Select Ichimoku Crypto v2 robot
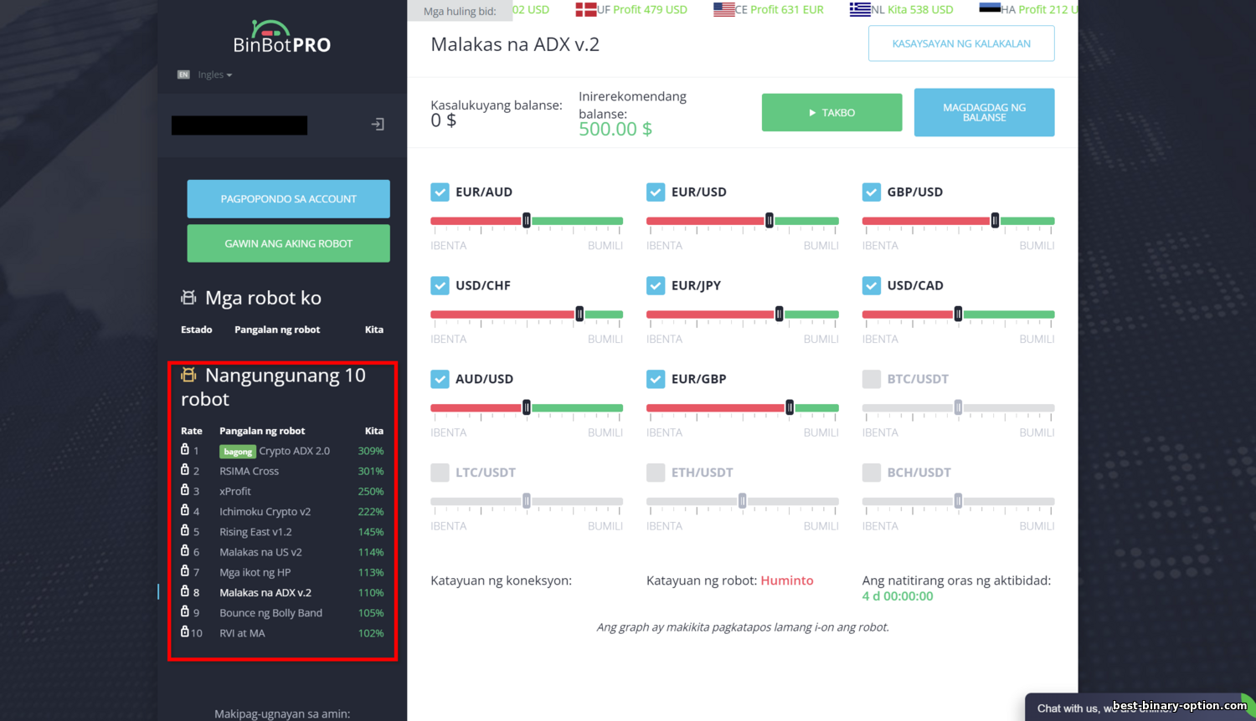The width and height of the screenshot is (1256, 721). (265, 512)
